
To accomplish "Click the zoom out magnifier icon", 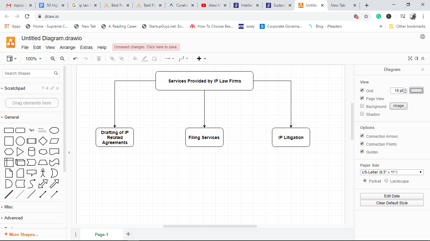I will click(62, 59).
